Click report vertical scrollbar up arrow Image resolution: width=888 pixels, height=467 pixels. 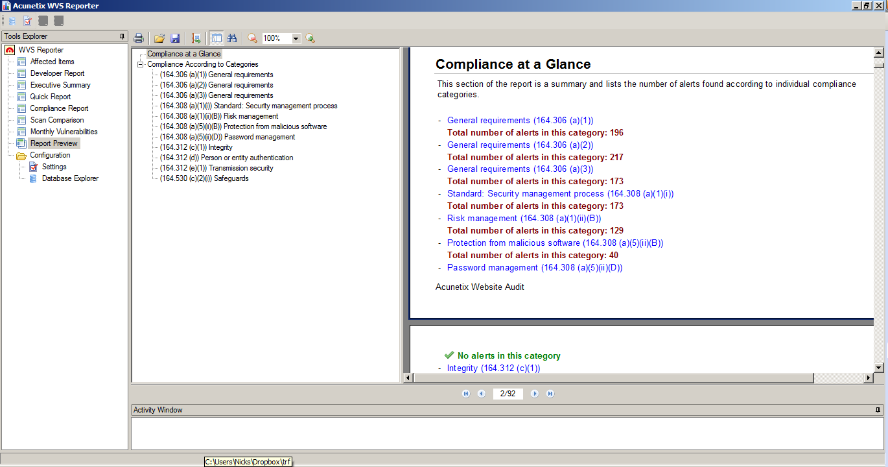click(x=879, y=53)
